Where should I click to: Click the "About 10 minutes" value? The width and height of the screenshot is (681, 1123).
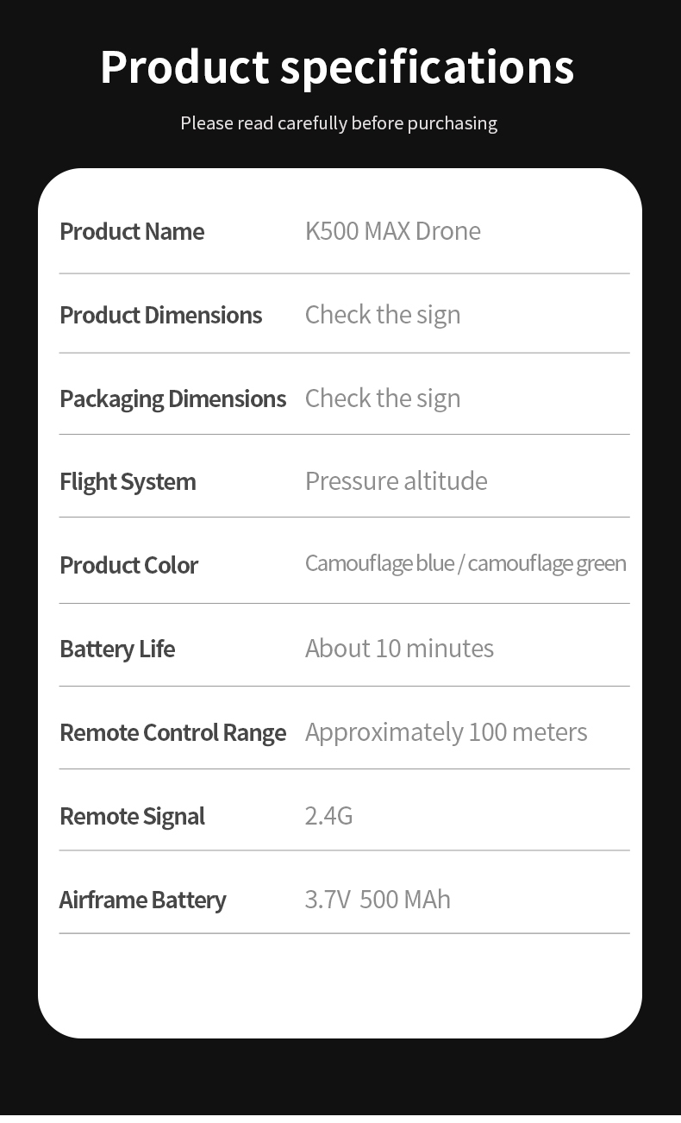(x=399, y=649)
